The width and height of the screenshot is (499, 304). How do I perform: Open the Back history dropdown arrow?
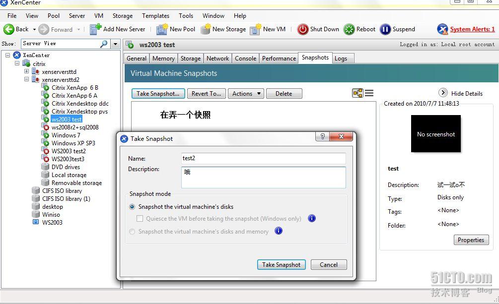tap(34, 29)
